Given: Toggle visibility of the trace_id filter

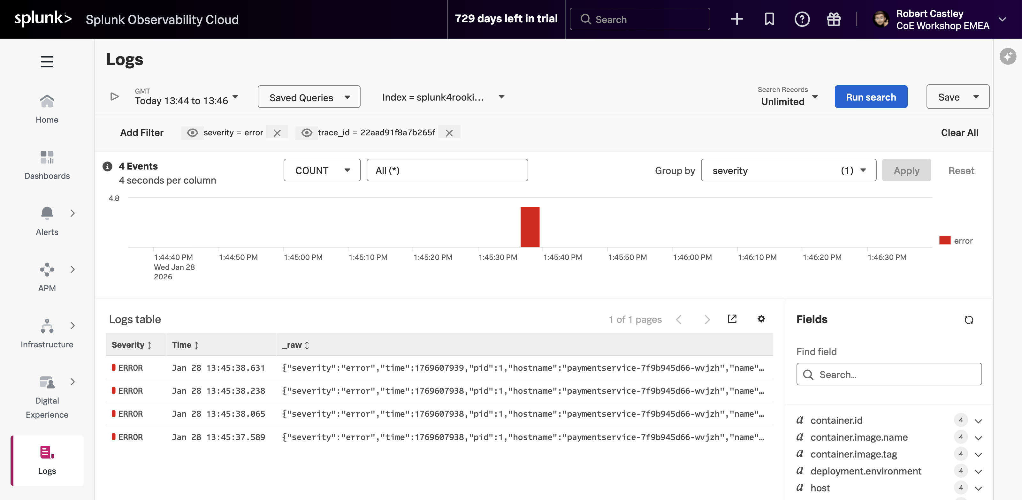Looking at the screenshot, I should click(307, 133).
